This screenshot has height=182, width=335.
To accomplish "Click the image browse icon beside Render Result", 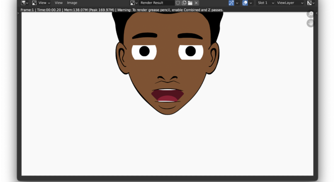I will pos(134,3).
